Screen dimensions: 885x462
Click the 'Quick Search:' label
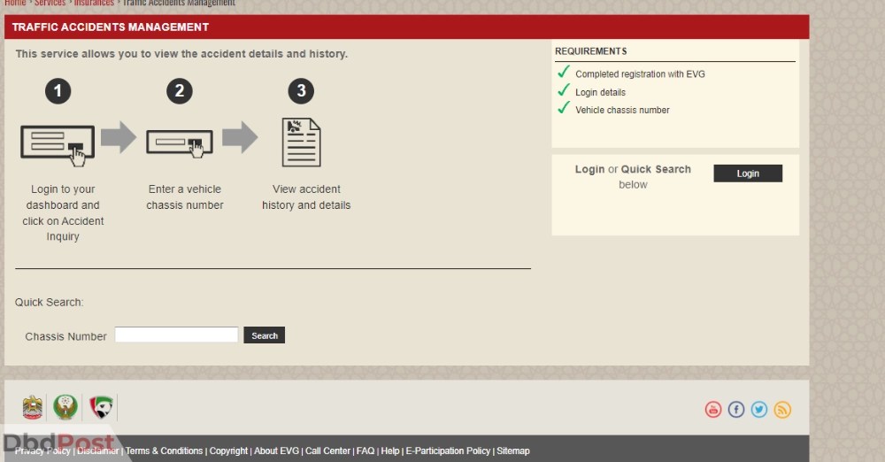pos(49,302)
